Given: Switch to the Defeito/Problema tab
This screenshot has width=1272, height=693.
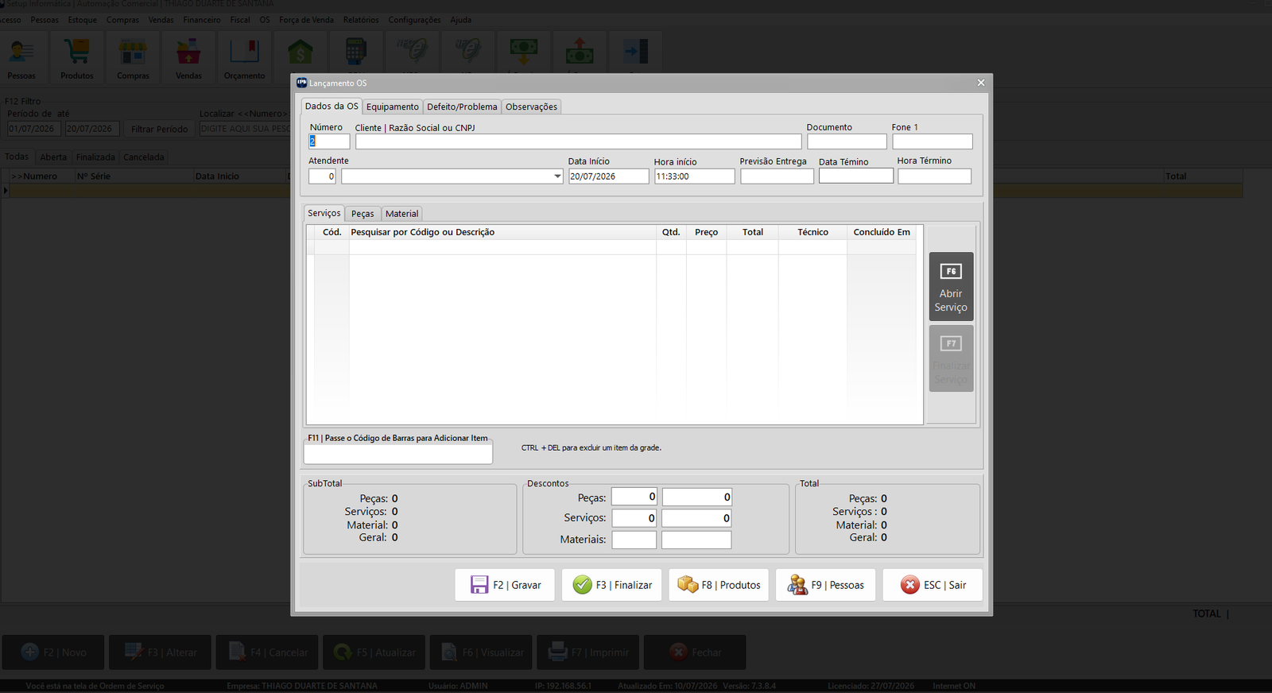Looking at the screenshot, I should tap(462, 106).
